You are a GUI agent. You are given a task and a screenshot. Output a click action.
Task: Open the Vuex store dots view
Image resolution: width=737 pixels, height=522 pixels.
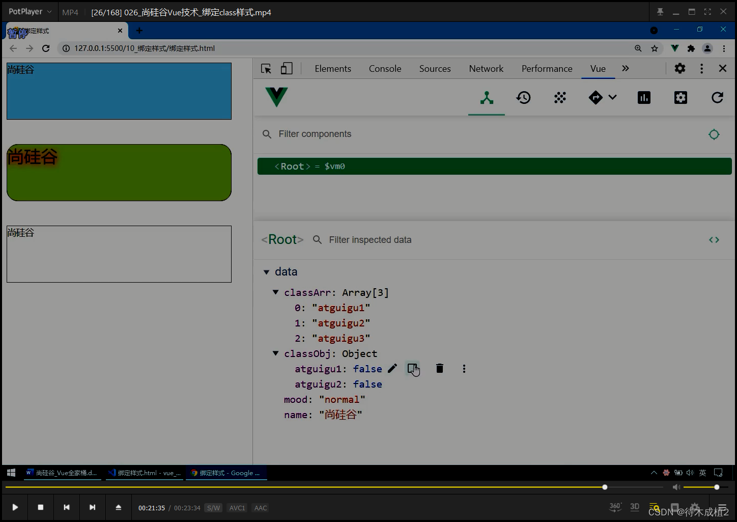(x=560, y=98)
